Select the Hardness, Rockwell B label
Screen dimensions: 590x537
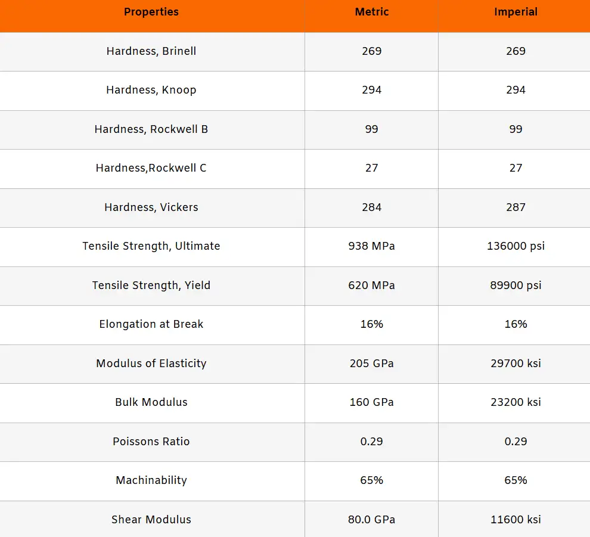tap(151, 129)
